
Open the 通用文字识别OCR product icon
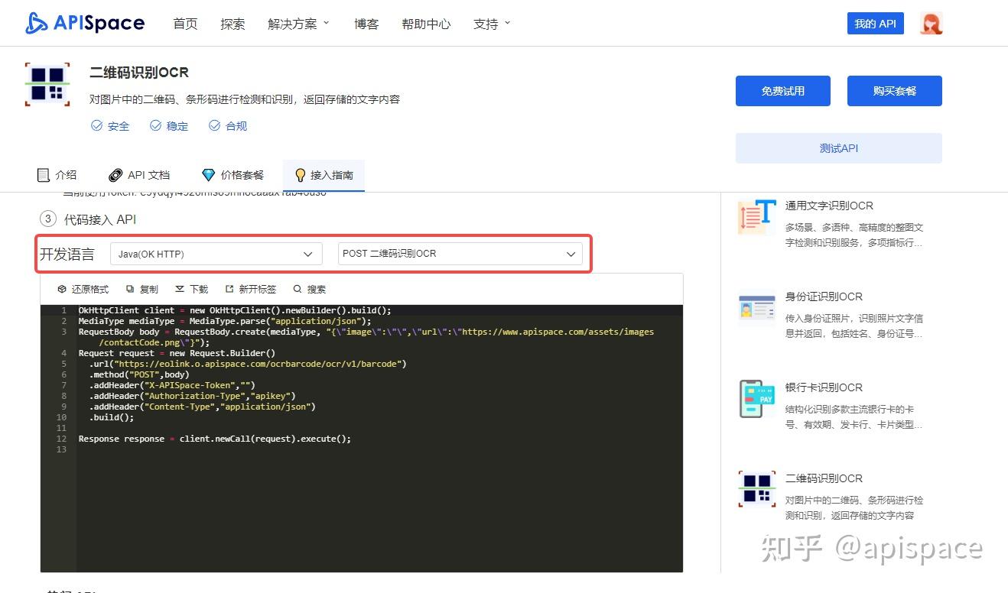[x=756, y=218]
